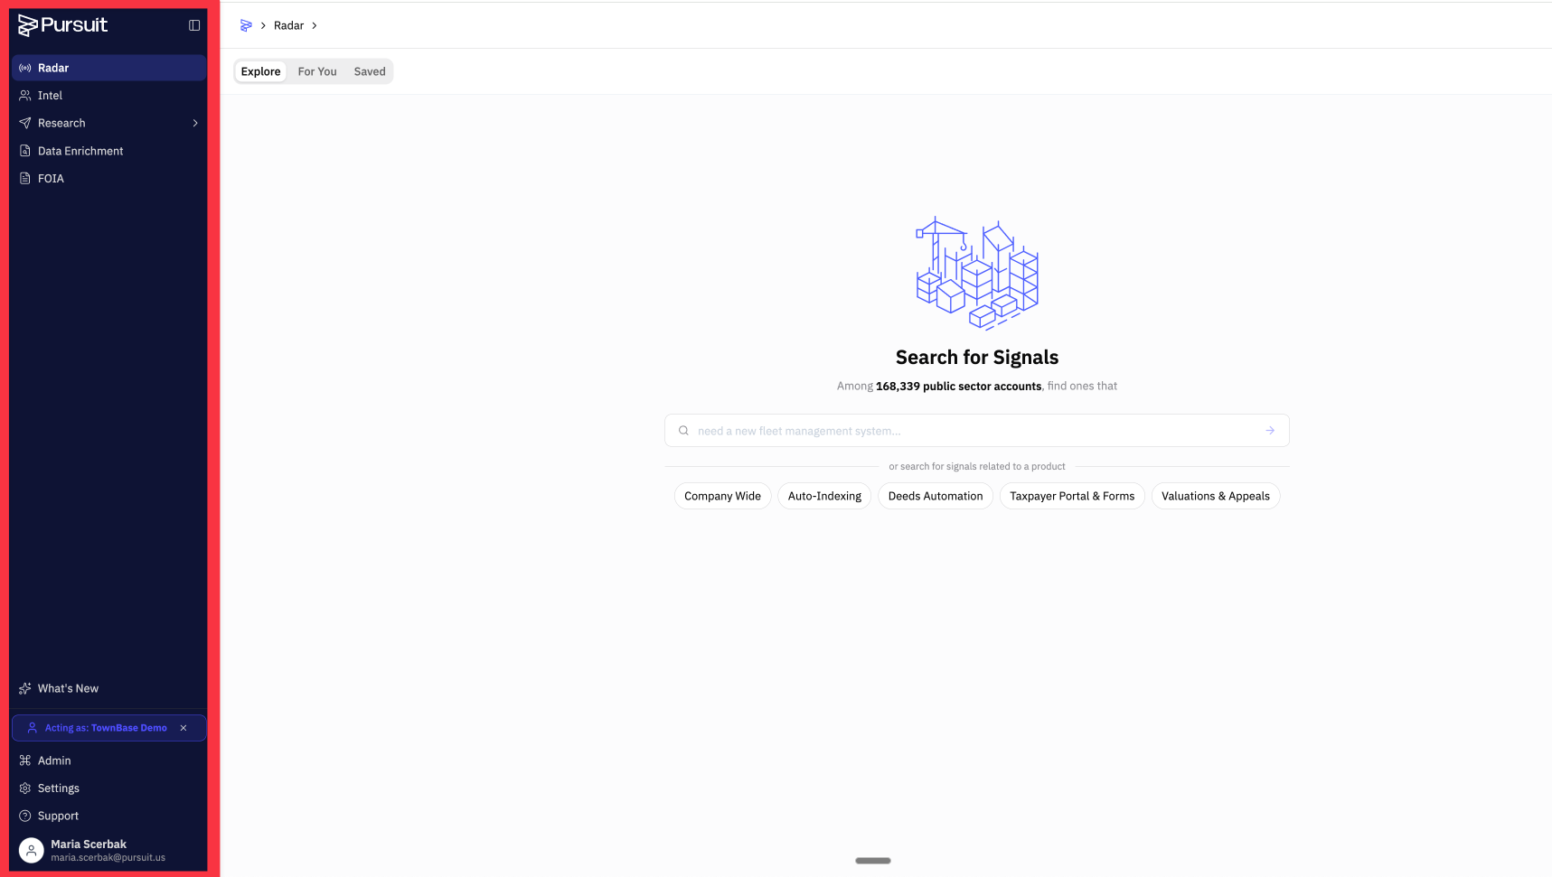Click the Search for Signals heading
Viewport: 1552px width, 877px height.
click(977, 357)
